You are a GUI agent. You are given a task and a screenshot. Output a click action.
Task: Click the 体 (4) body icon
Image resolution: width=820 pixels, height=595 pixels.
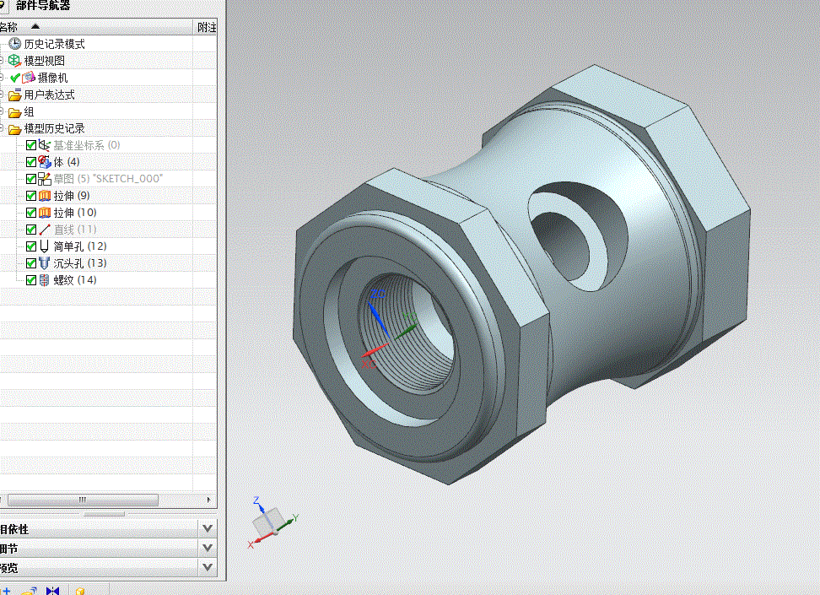(x=45, y=162)
